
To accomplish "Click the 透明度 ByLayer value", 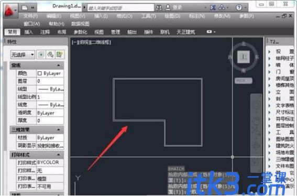I will coord(50,113).
